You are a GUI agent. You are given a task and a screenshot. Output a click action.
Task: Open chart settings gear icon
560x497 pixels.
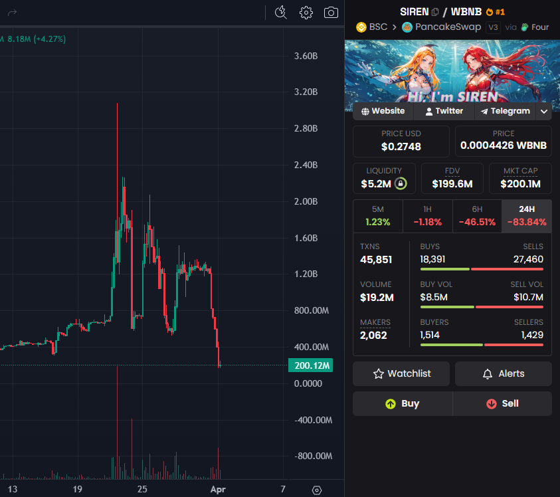[306, 13]
